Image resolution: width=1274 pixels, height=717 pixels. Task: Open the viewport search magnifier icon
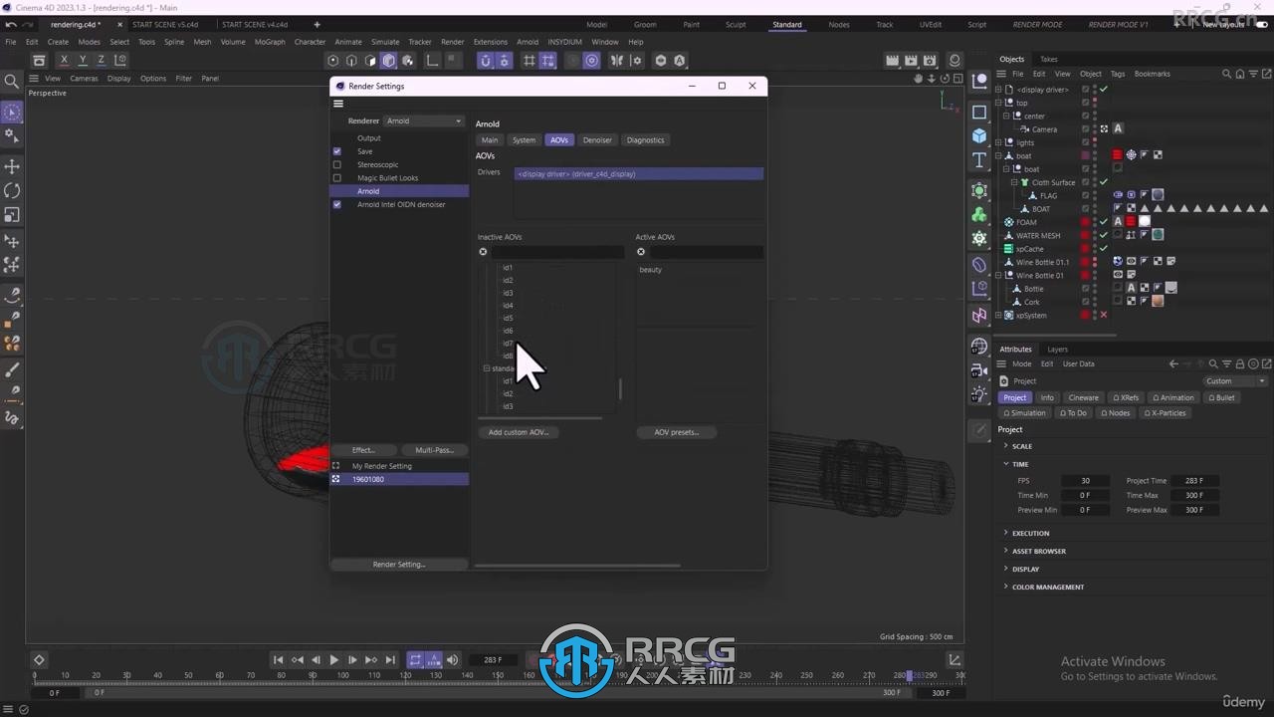coord(12,82)
